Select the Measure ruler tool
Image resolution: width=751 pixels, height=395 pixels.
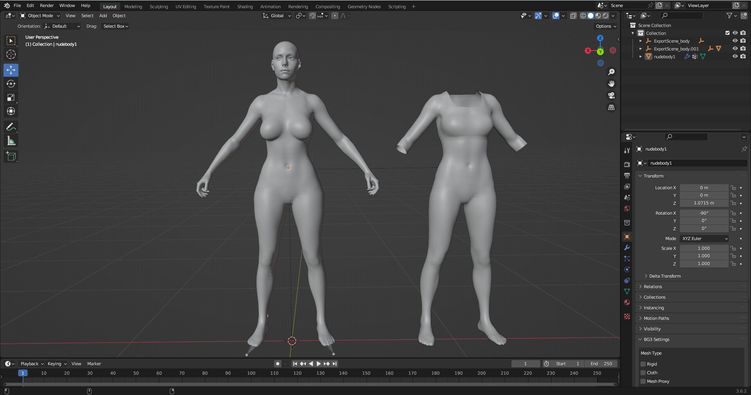click(x=11, y=141)
